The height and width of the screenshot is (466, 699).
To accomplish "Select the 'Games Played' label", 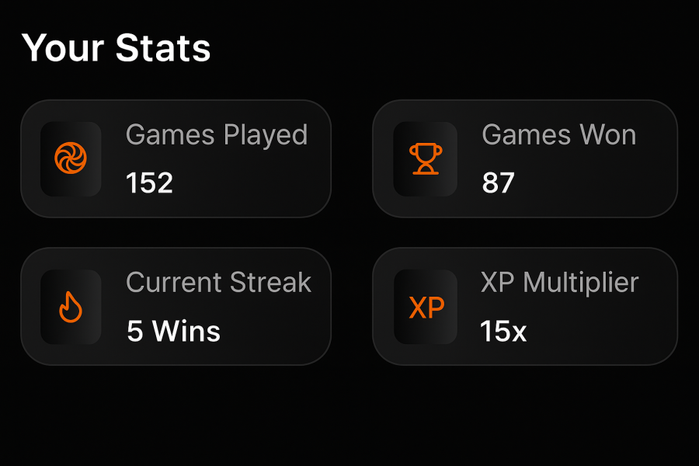I will pyautogui.click(x=217, y=135).
